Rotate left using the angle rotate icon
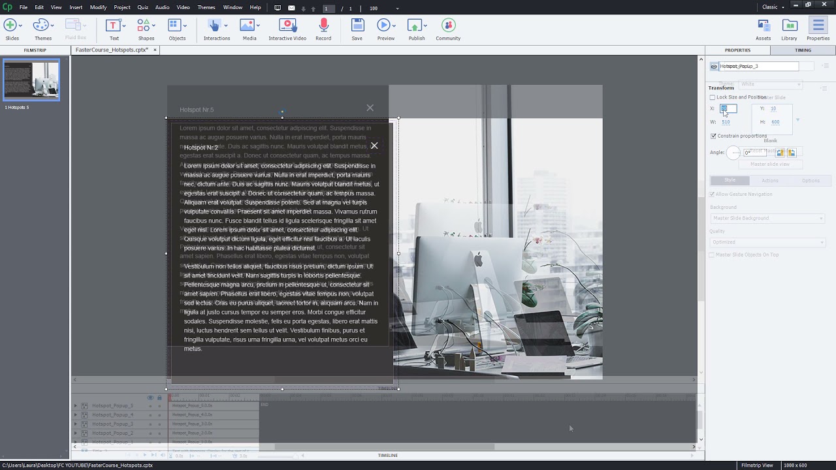This screenshot has height=470, width=836. pyautogui.click(x=780, y=152)
